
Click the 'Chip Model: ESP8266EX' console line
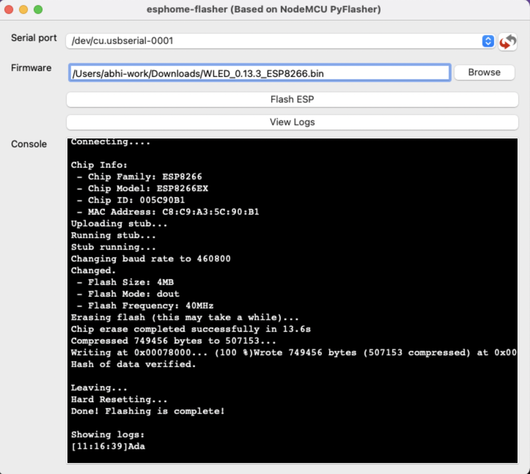tap(143, 188)
